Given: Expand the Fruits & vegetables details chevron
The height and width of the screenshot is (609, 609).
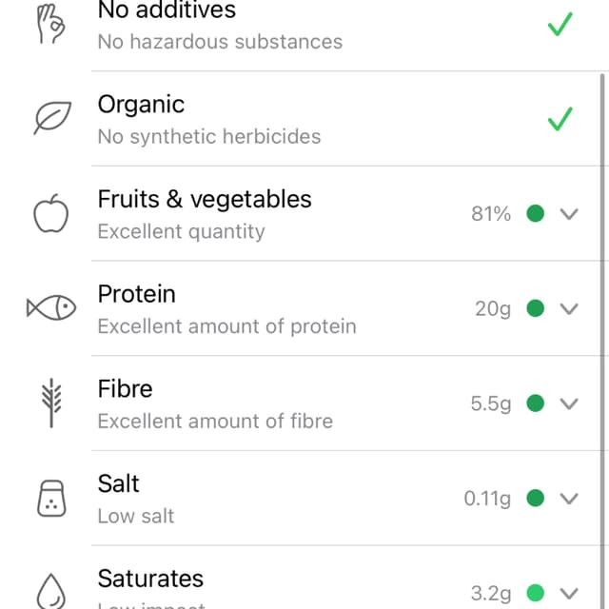Looking at the screenshot, I should point(569,214).
